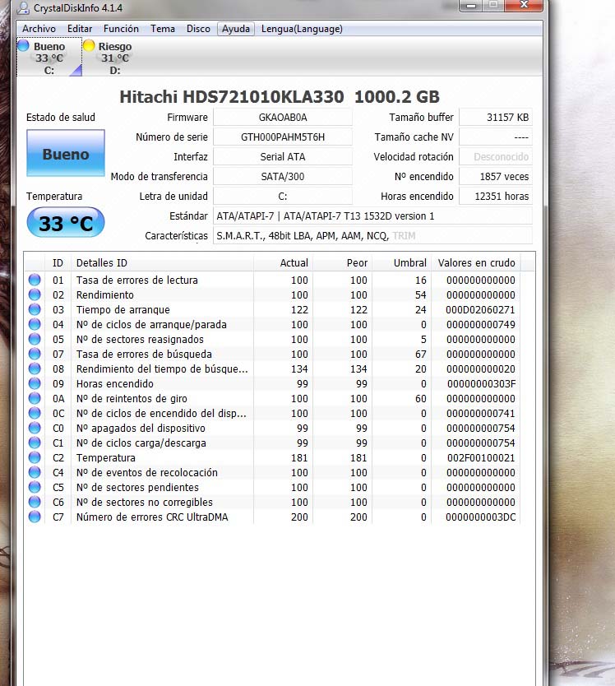Click the status orb for attribute 07

[x=35, y=354]
